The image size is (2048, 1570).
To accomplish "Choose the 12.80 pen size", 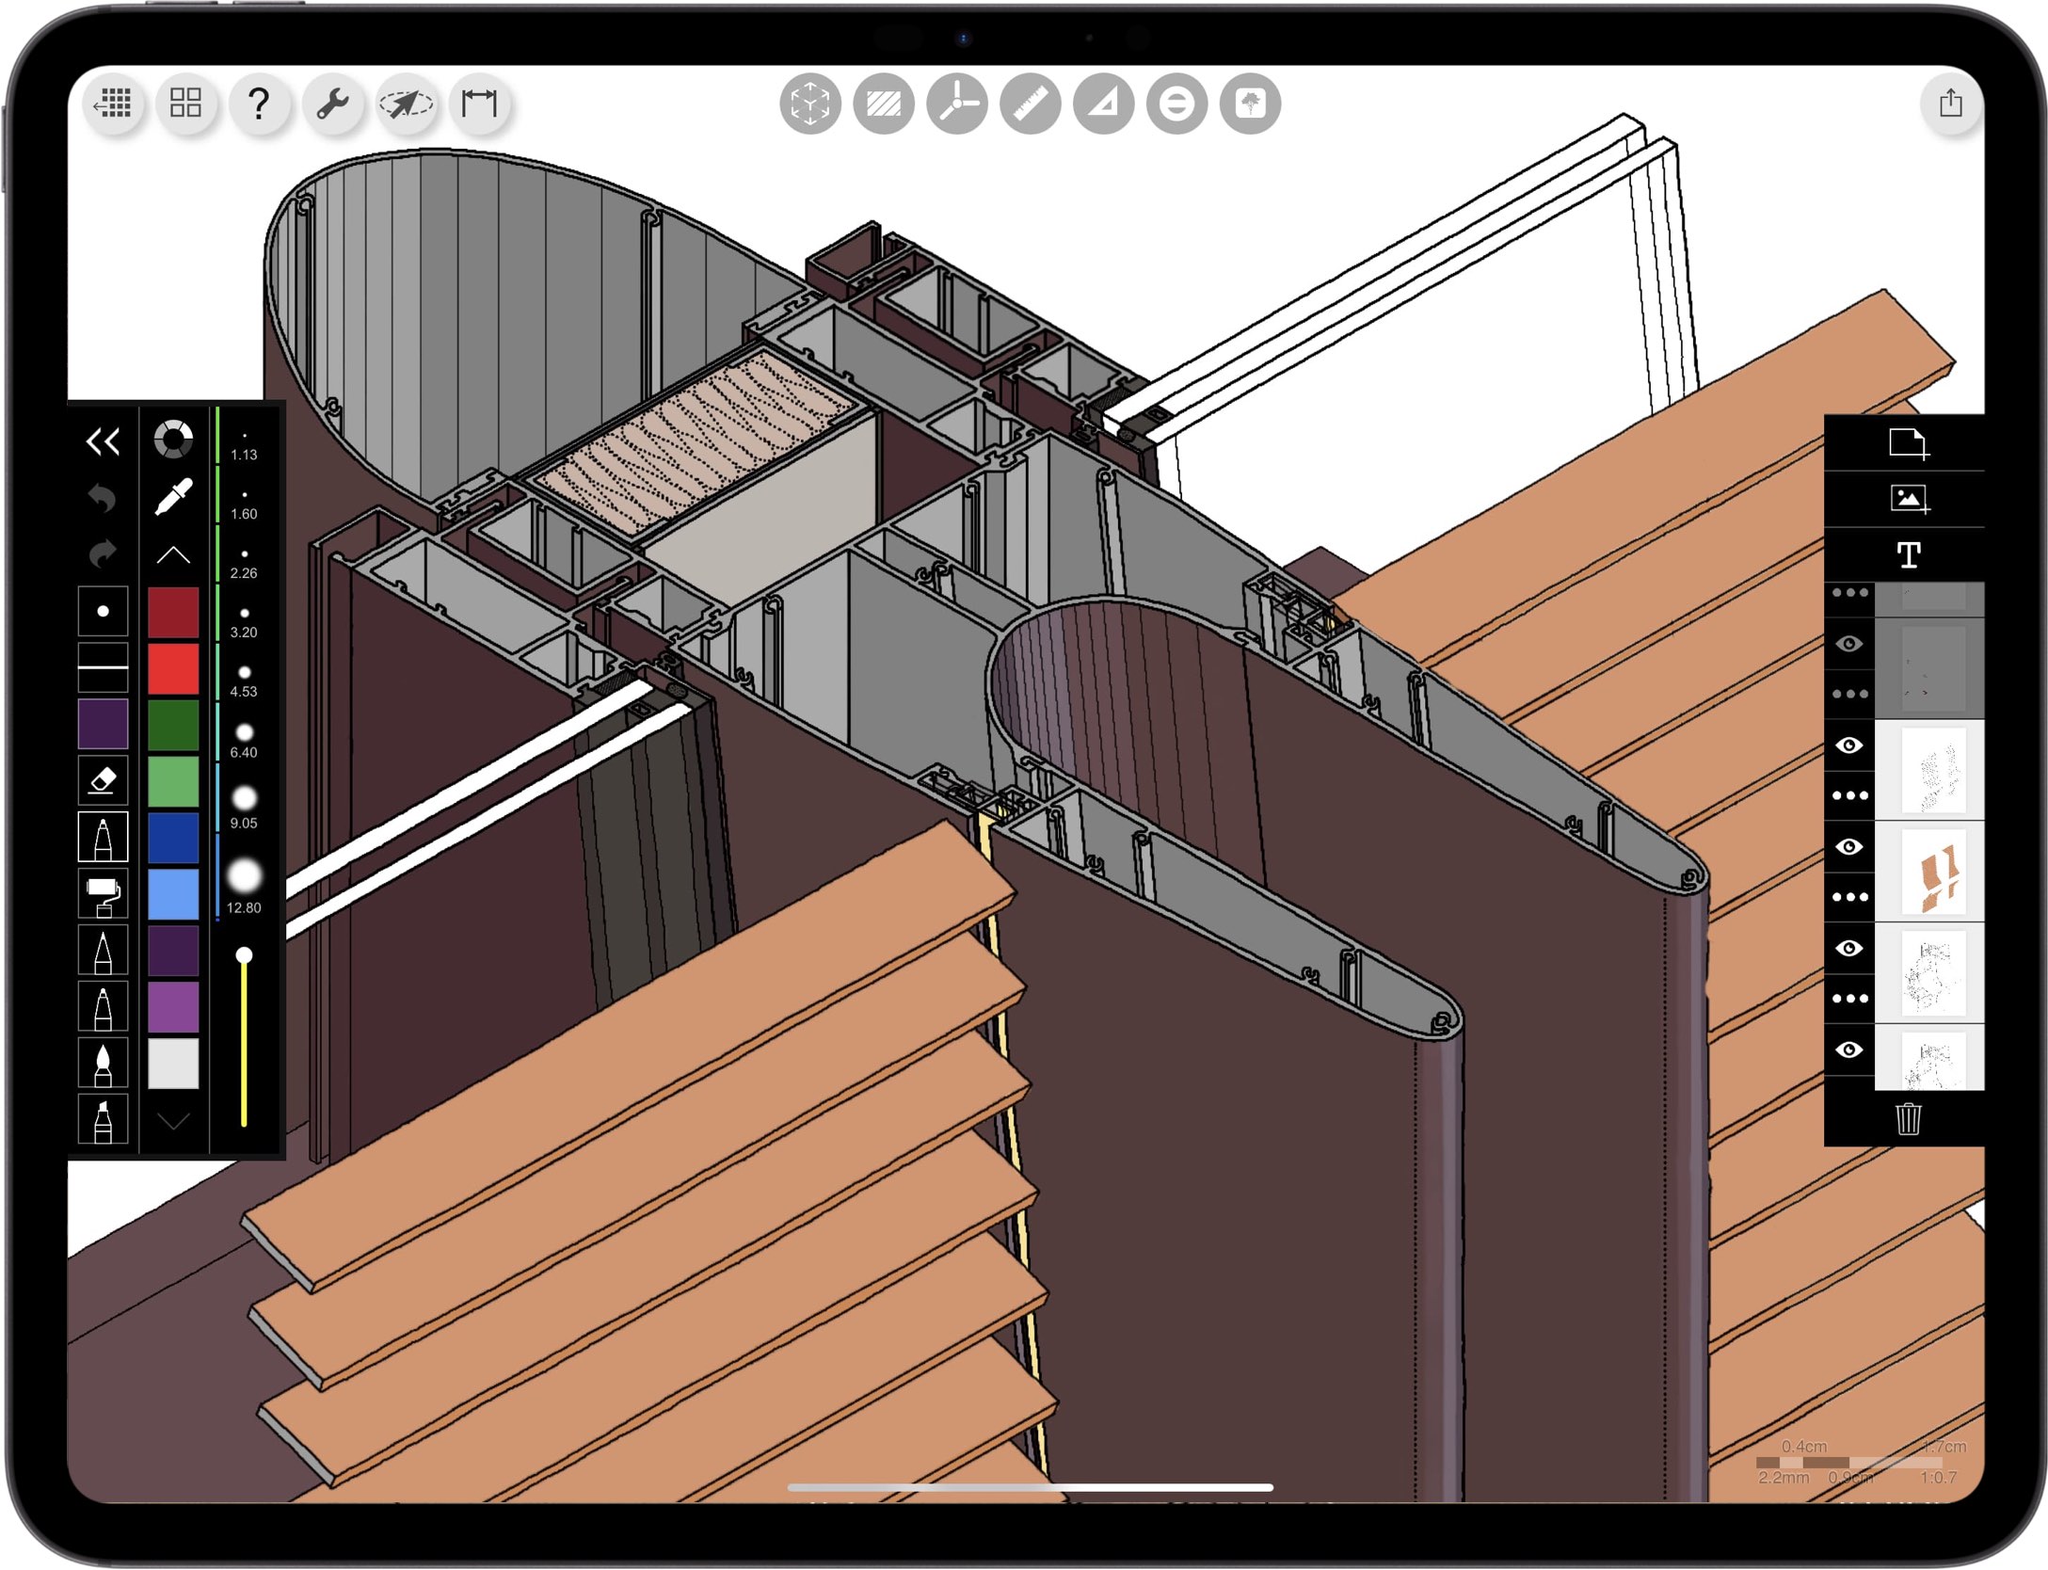I will [244, 885].
